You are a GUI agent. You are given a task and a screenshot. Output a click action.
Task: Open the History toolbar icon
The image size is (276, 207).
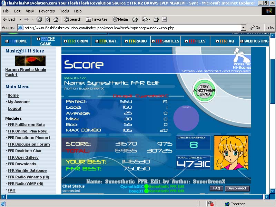tap(135, 19)
